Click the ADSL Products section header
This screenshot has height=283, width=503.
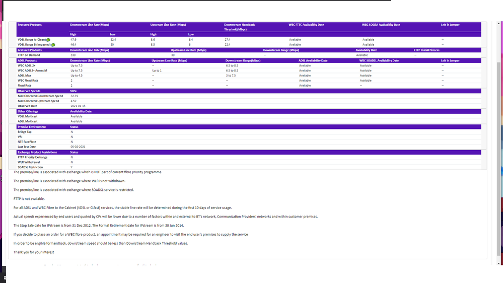click(27, 60)
